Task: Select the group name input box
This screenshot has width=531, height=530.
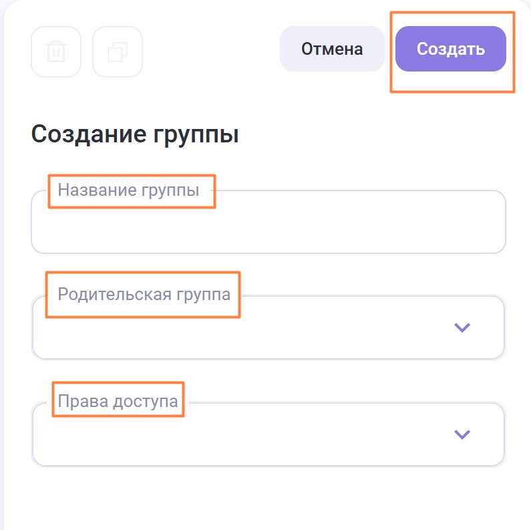Action: 267,227
